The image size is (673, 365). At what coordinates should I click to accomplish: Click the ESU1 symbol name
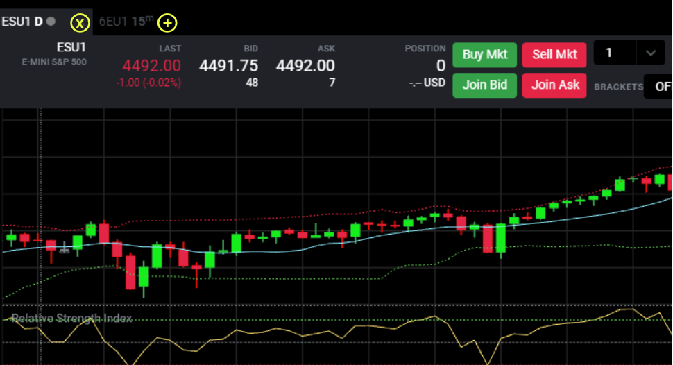click(71, 47)
